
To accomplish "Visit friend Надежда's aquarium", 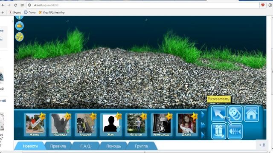I will [x=60, y=125].
